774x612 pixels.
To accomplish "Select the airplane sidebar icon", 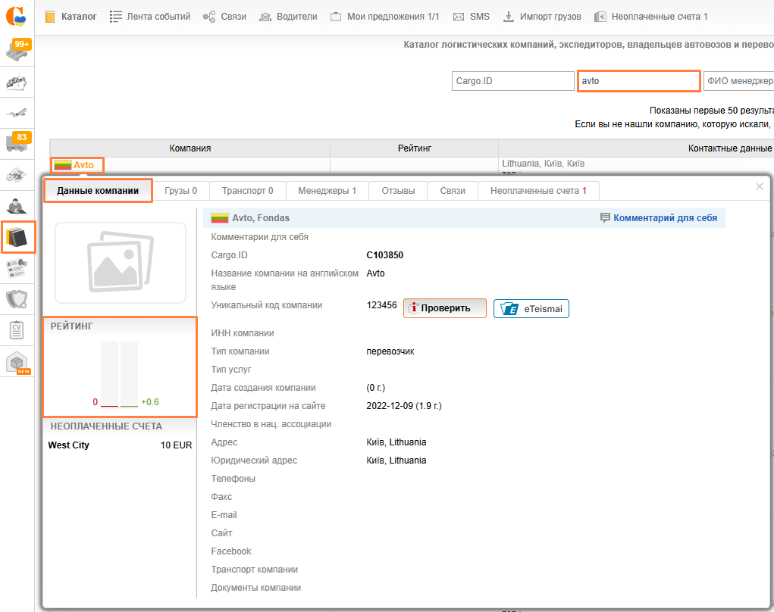I will point(17,113).
